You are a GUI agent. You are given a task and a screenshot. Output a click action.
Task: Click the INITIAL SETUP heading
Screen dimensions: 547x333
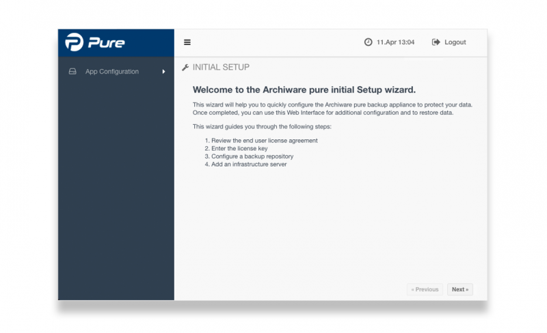click(x=221, y=68)
